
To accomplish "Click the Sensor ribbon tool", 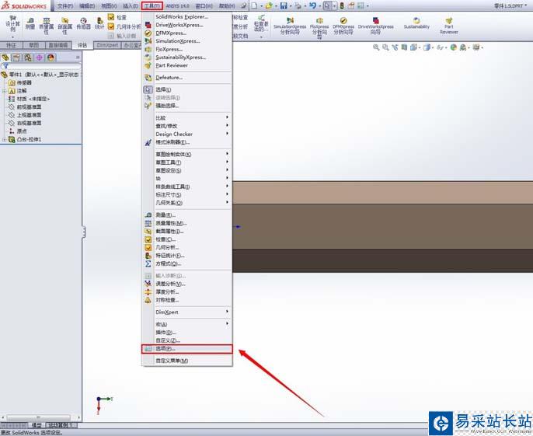I will [84, 24].
